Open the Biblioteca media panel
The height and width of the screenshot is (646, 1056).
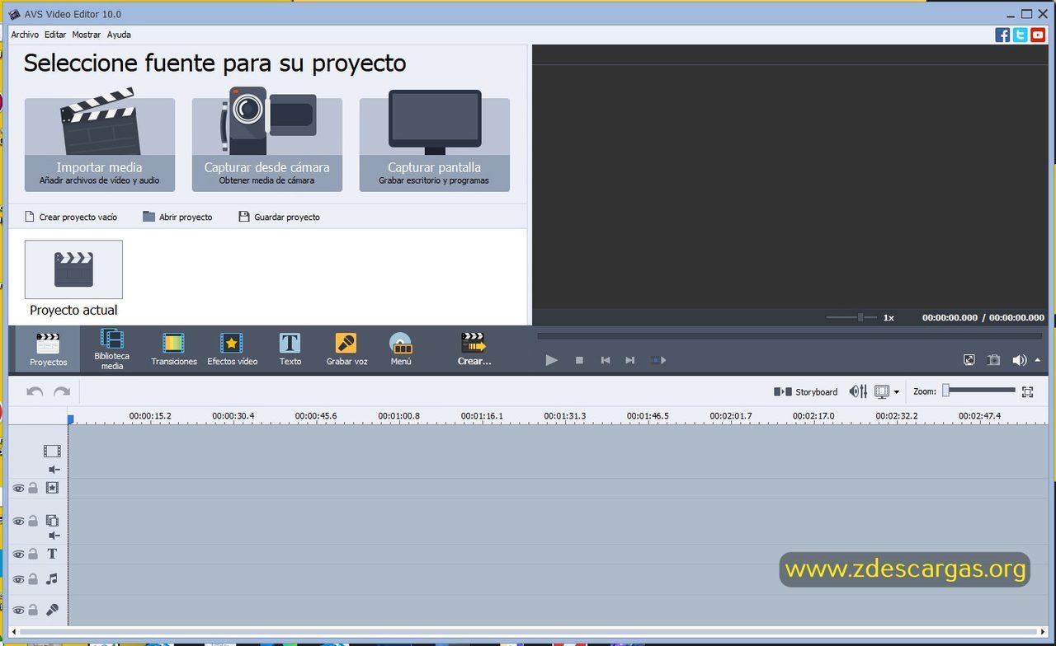point(111,349)
